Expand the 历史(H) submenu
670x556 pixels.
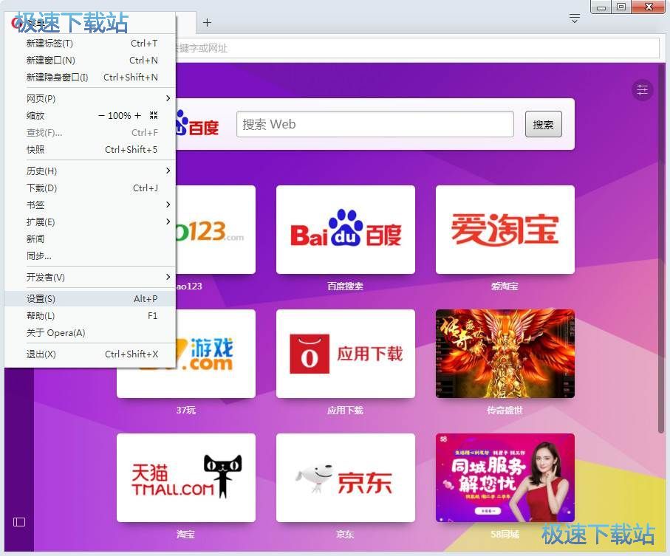[89, 171]
